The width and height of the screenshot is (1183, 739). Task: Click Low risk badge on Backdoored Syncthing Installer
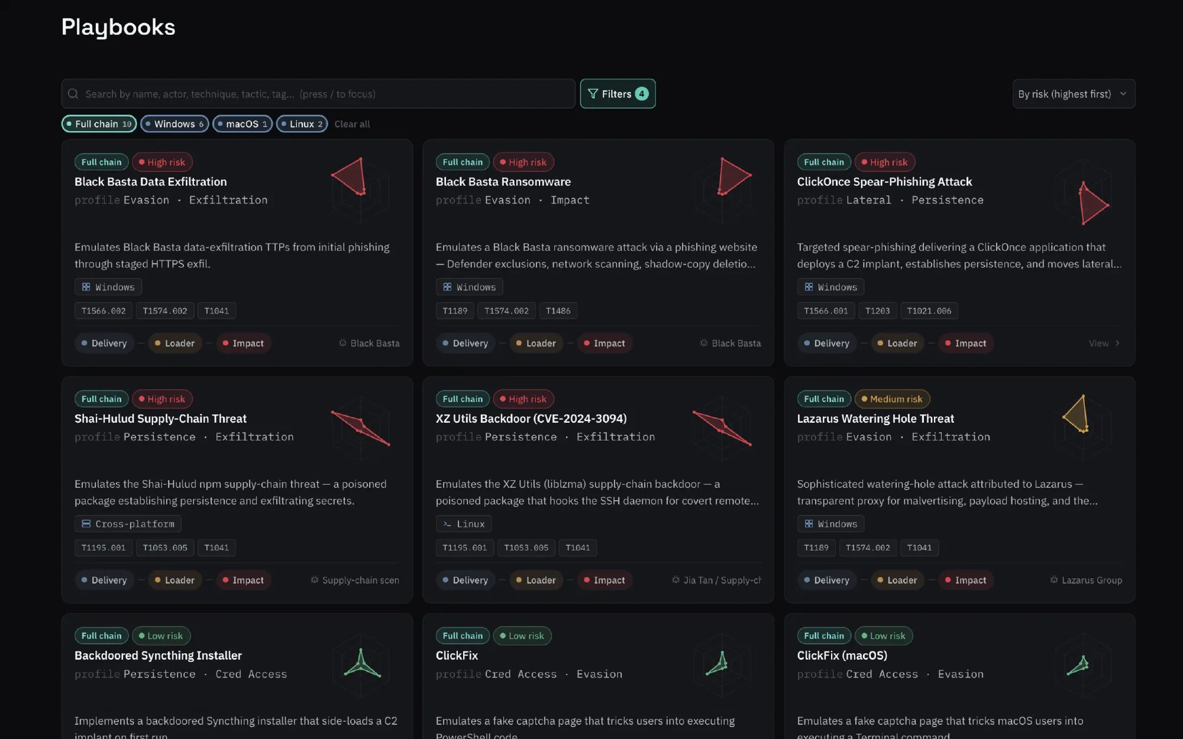[161, 636]
